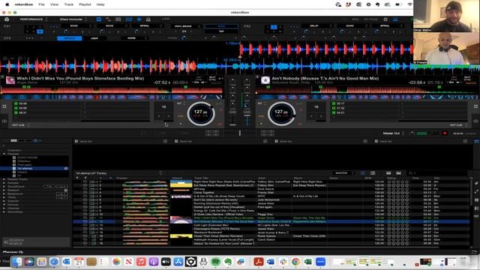Open VINYL BRAKE release FX dropdown
The width and height of the screenshot is (480, 270).
coord(185,26)
